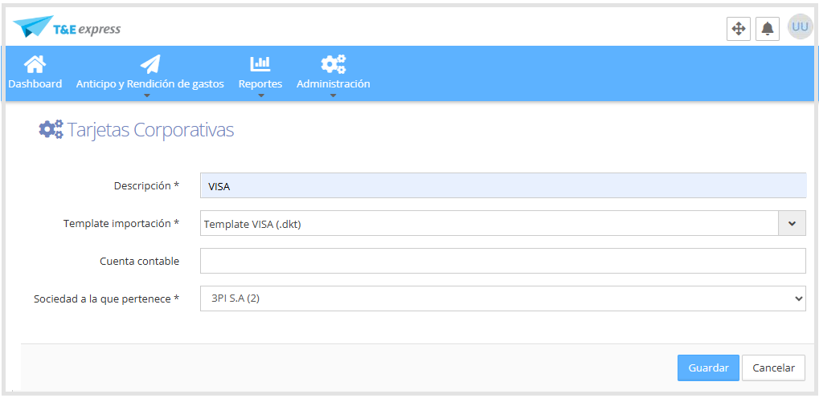819x398 pixels.
Task: Click the empty Cuenta contable field
Action: (x=503, y=261)
